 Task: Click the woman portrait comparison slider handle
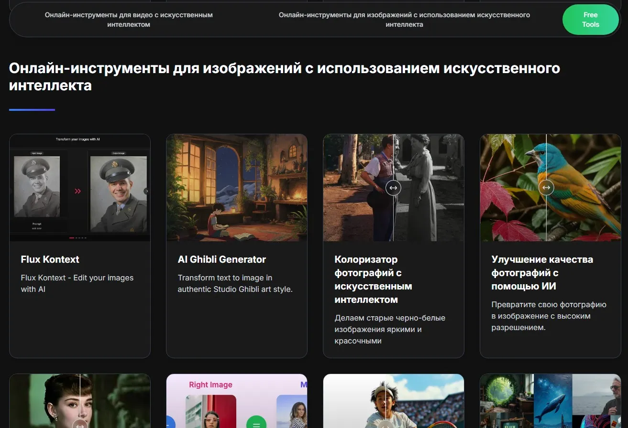(x=80, y=424)
